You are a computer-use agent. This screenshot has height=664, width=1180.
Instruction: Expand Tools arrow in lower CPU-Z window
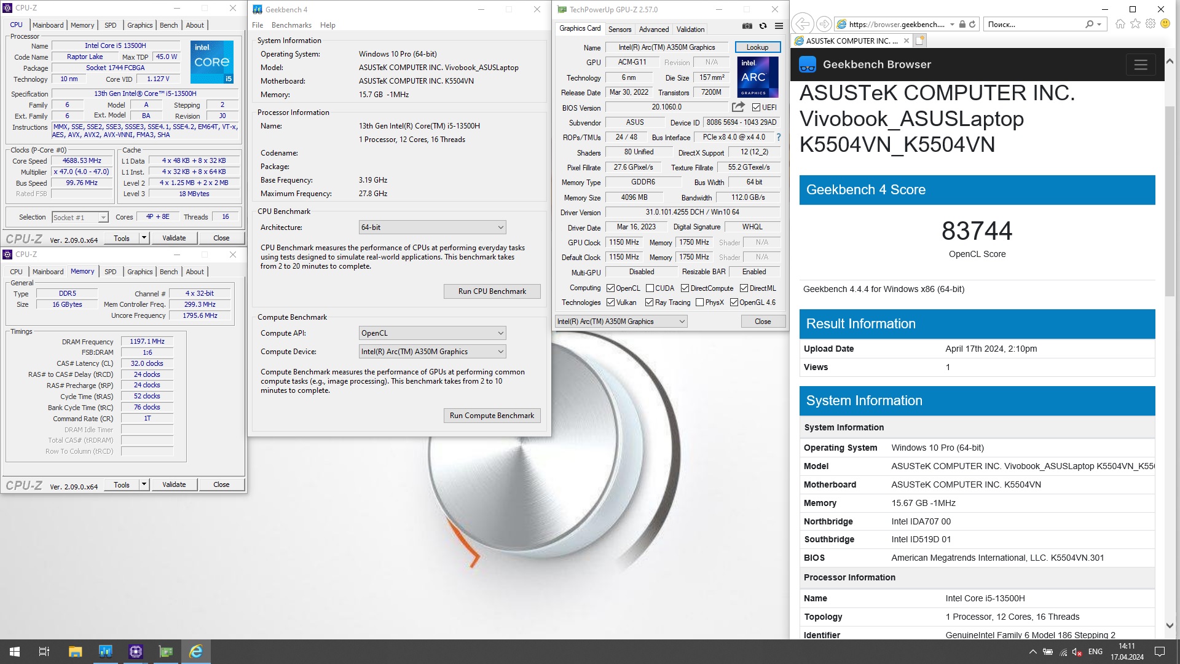click(x=144, y=484)
